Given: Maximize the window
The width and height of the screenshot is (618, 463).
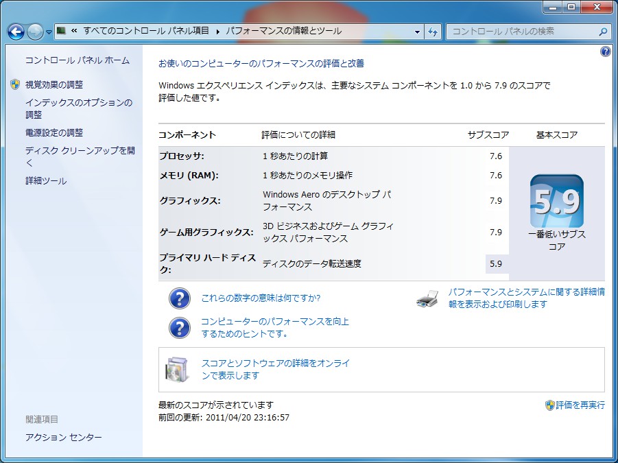Looking at the screenshot, I should coord(571,7).
